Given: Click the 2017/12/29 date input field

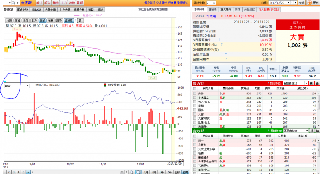Looking at the screenshot, I should pos(278,3).
